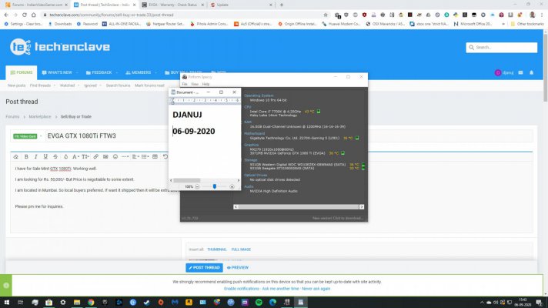Image resolution: width=548 pixels, height=308 pixels.
Task: Click Speccy horizontal scrollbar right arrow
Action: pos(362,207)
